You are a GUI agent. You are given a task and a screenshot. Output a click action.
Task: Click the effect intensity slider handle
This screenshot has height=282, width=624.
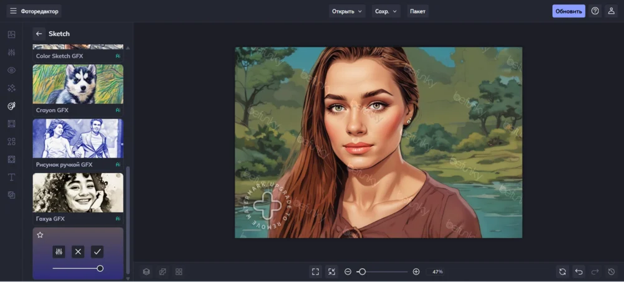click(100, 268)
